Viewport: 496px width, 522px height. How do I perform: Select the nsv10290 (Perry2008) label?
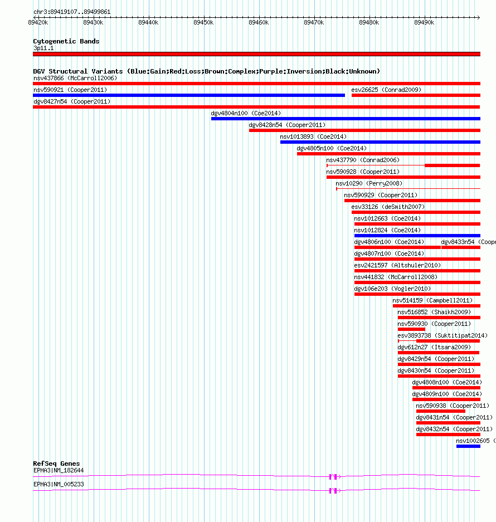[369, 183]
